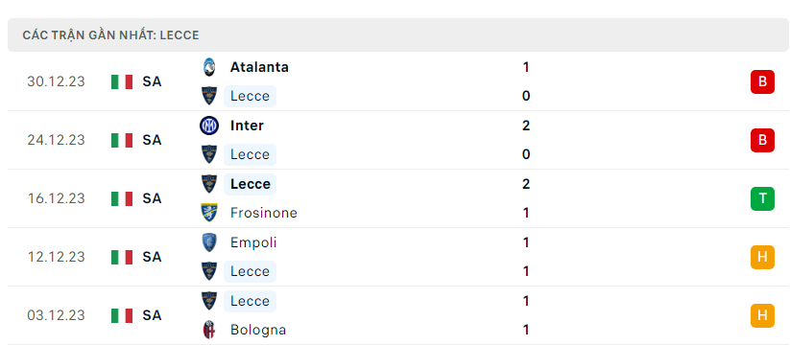Click orange H badge for Empoli match
This screenshot has height=345, width=790.
[x=762, y=257]
